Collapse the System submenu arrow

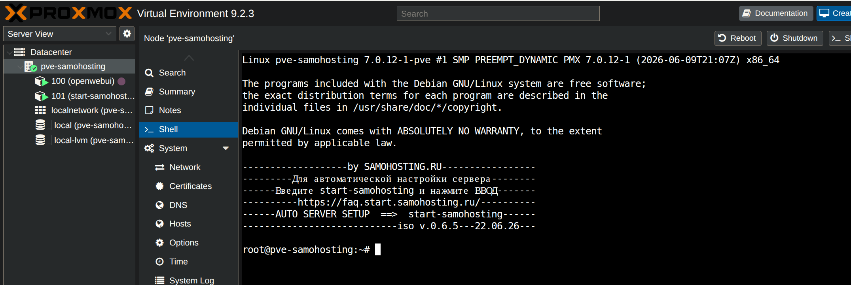(226, 148)
